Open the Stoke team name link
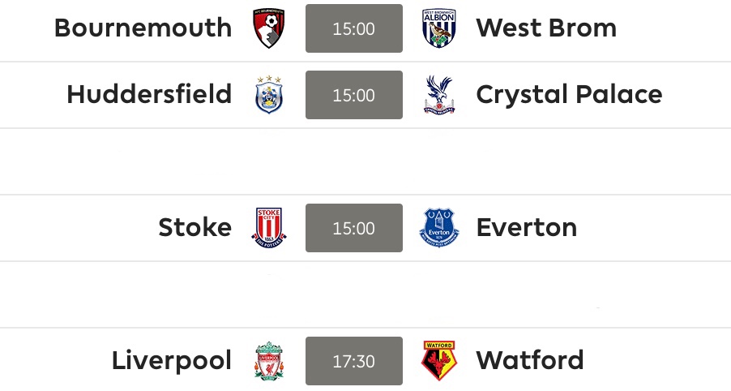This screenshot has width=731, height=391. (195, 228)
